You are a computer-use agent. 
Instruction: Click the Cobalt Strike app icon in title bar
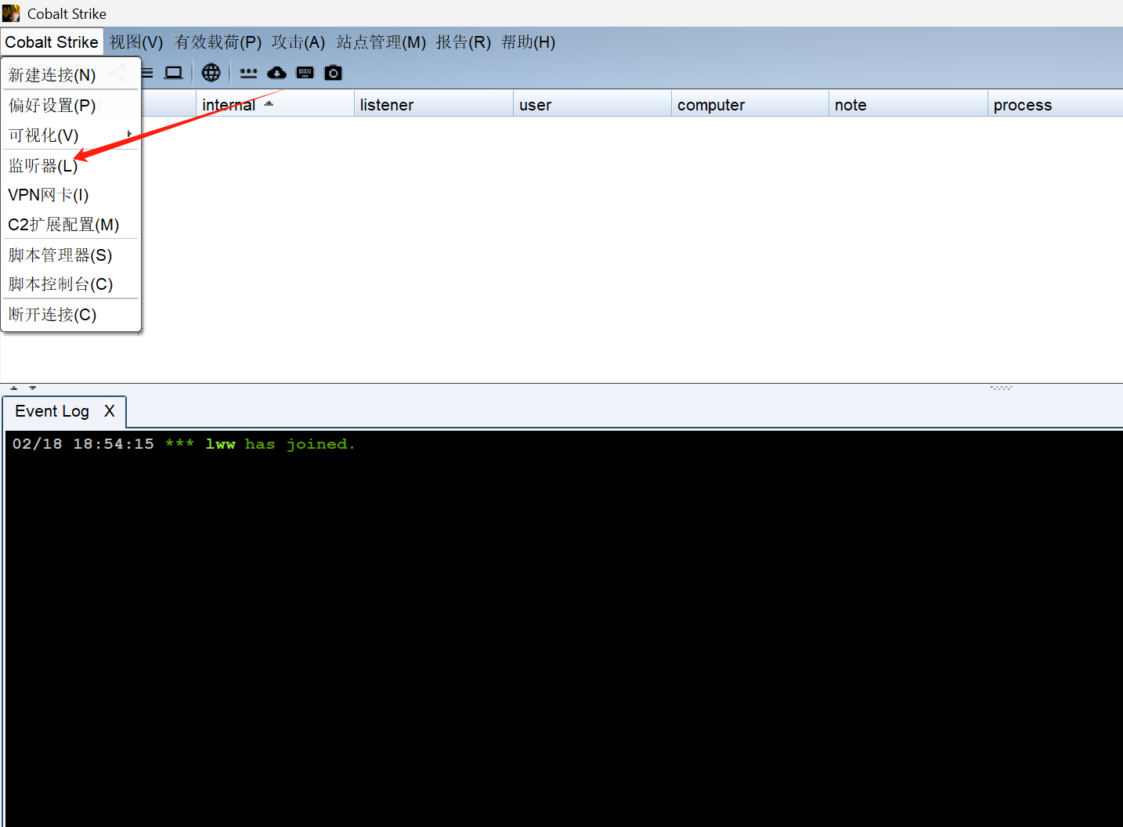pyautogui.click(x=11, y=13)
